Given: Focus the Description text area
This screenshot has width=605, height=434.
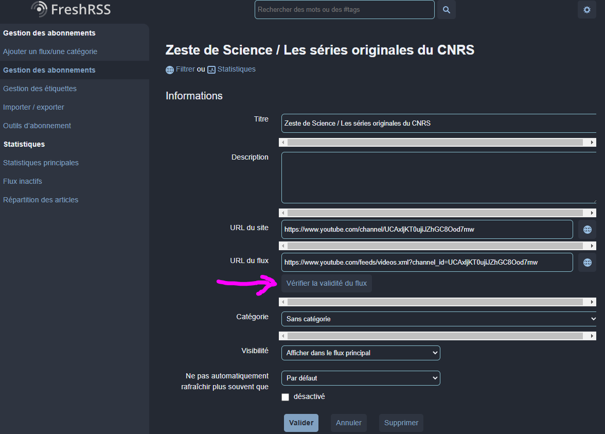Looking at the screenshot, I should [x=437, y=178].
